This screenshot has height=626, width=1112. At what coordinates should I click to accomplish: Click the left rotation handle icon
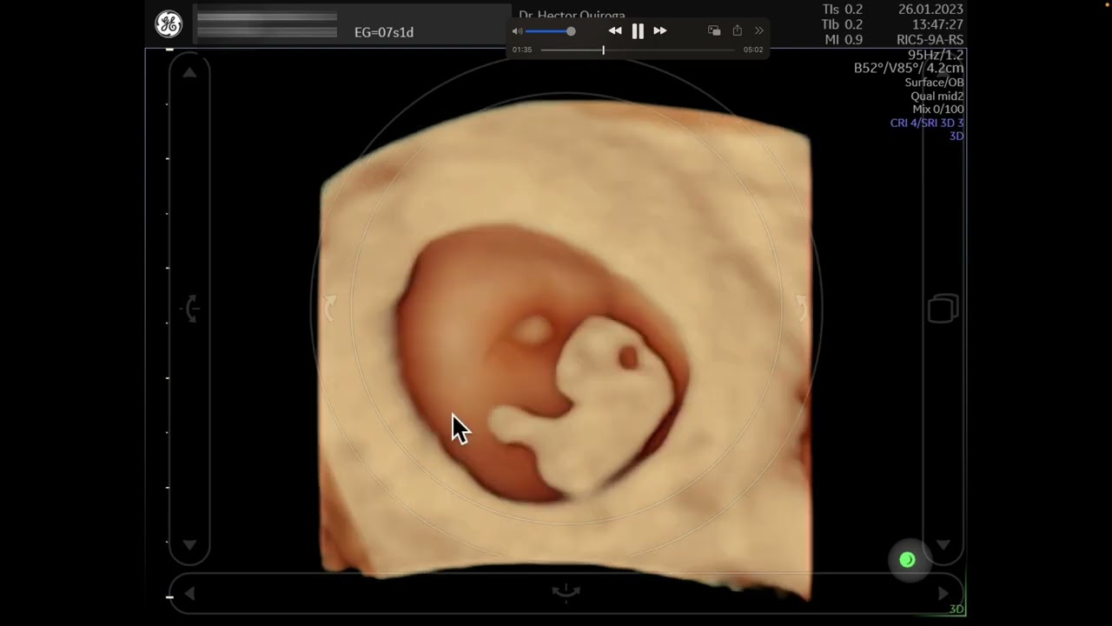[x=191, y=308]
